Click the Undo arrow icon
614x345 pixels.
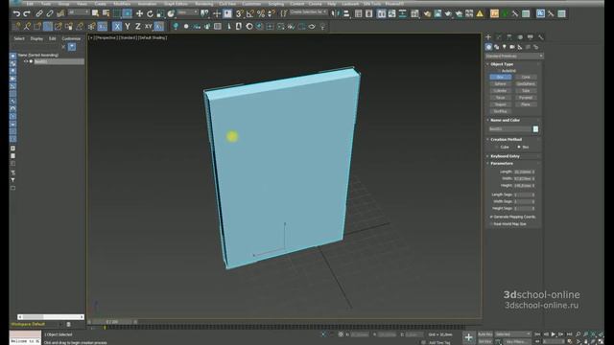16,13
